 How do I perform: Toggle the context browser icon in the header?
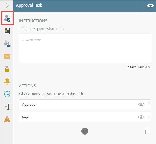pos(151,6)
